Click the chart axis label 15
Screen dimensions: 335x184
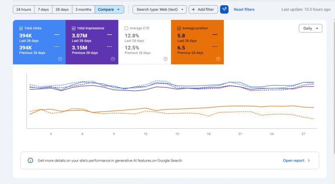(177, 134)
